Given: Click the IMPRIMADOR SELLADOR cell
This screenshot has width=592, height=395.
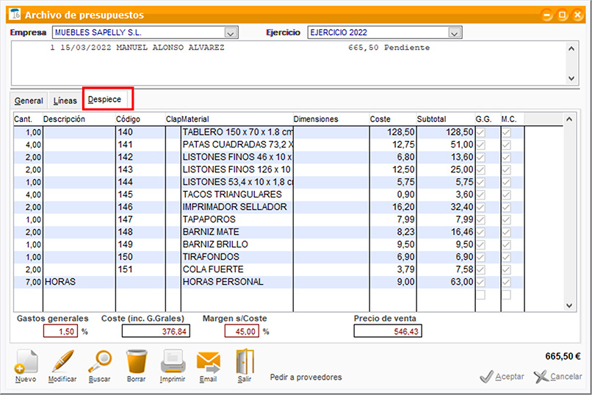Looking at the screenshot, I should coord(237,207).
